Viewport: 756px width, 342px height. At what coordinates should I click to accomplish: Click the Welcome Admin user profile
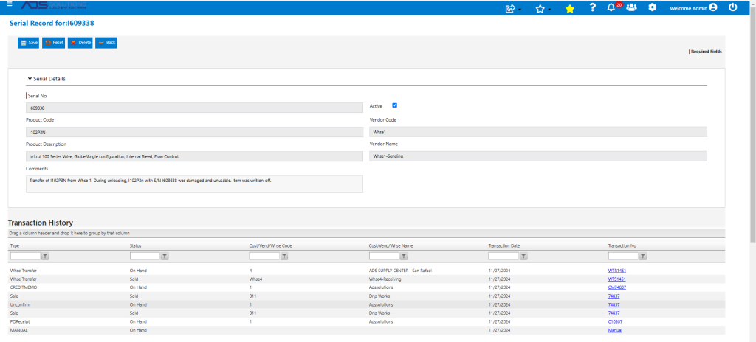pyautogui.click(x=693, y=8)
